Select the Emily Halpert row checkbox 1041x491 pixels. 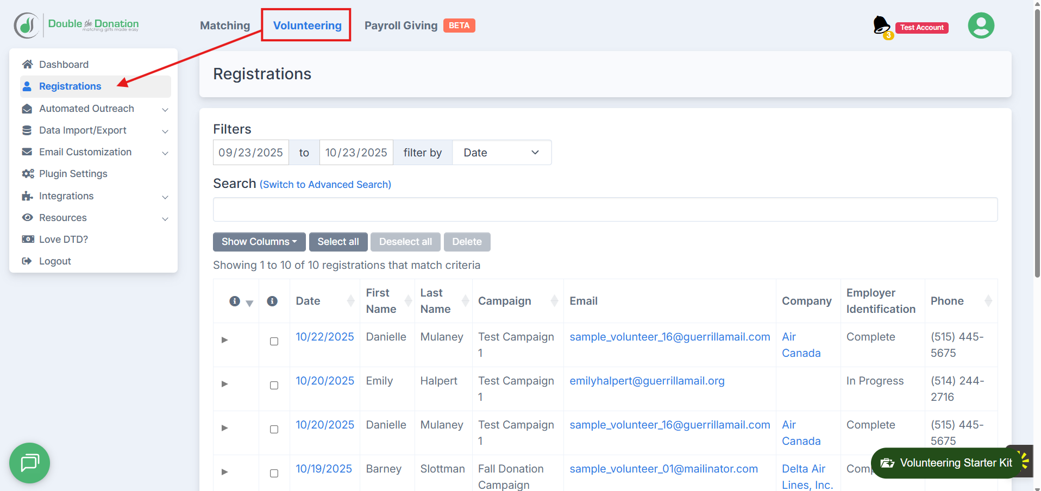click(x=274, y=385)
